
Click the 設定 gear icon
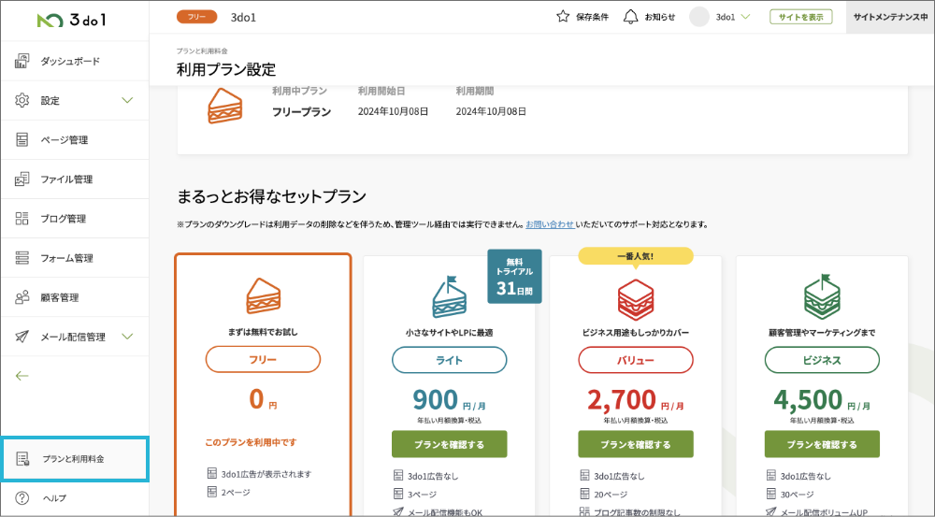(22, 100)
